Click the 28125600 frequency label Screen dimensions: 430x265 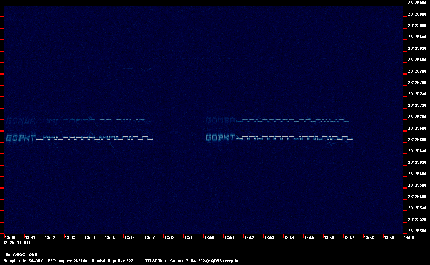point(417,174)
